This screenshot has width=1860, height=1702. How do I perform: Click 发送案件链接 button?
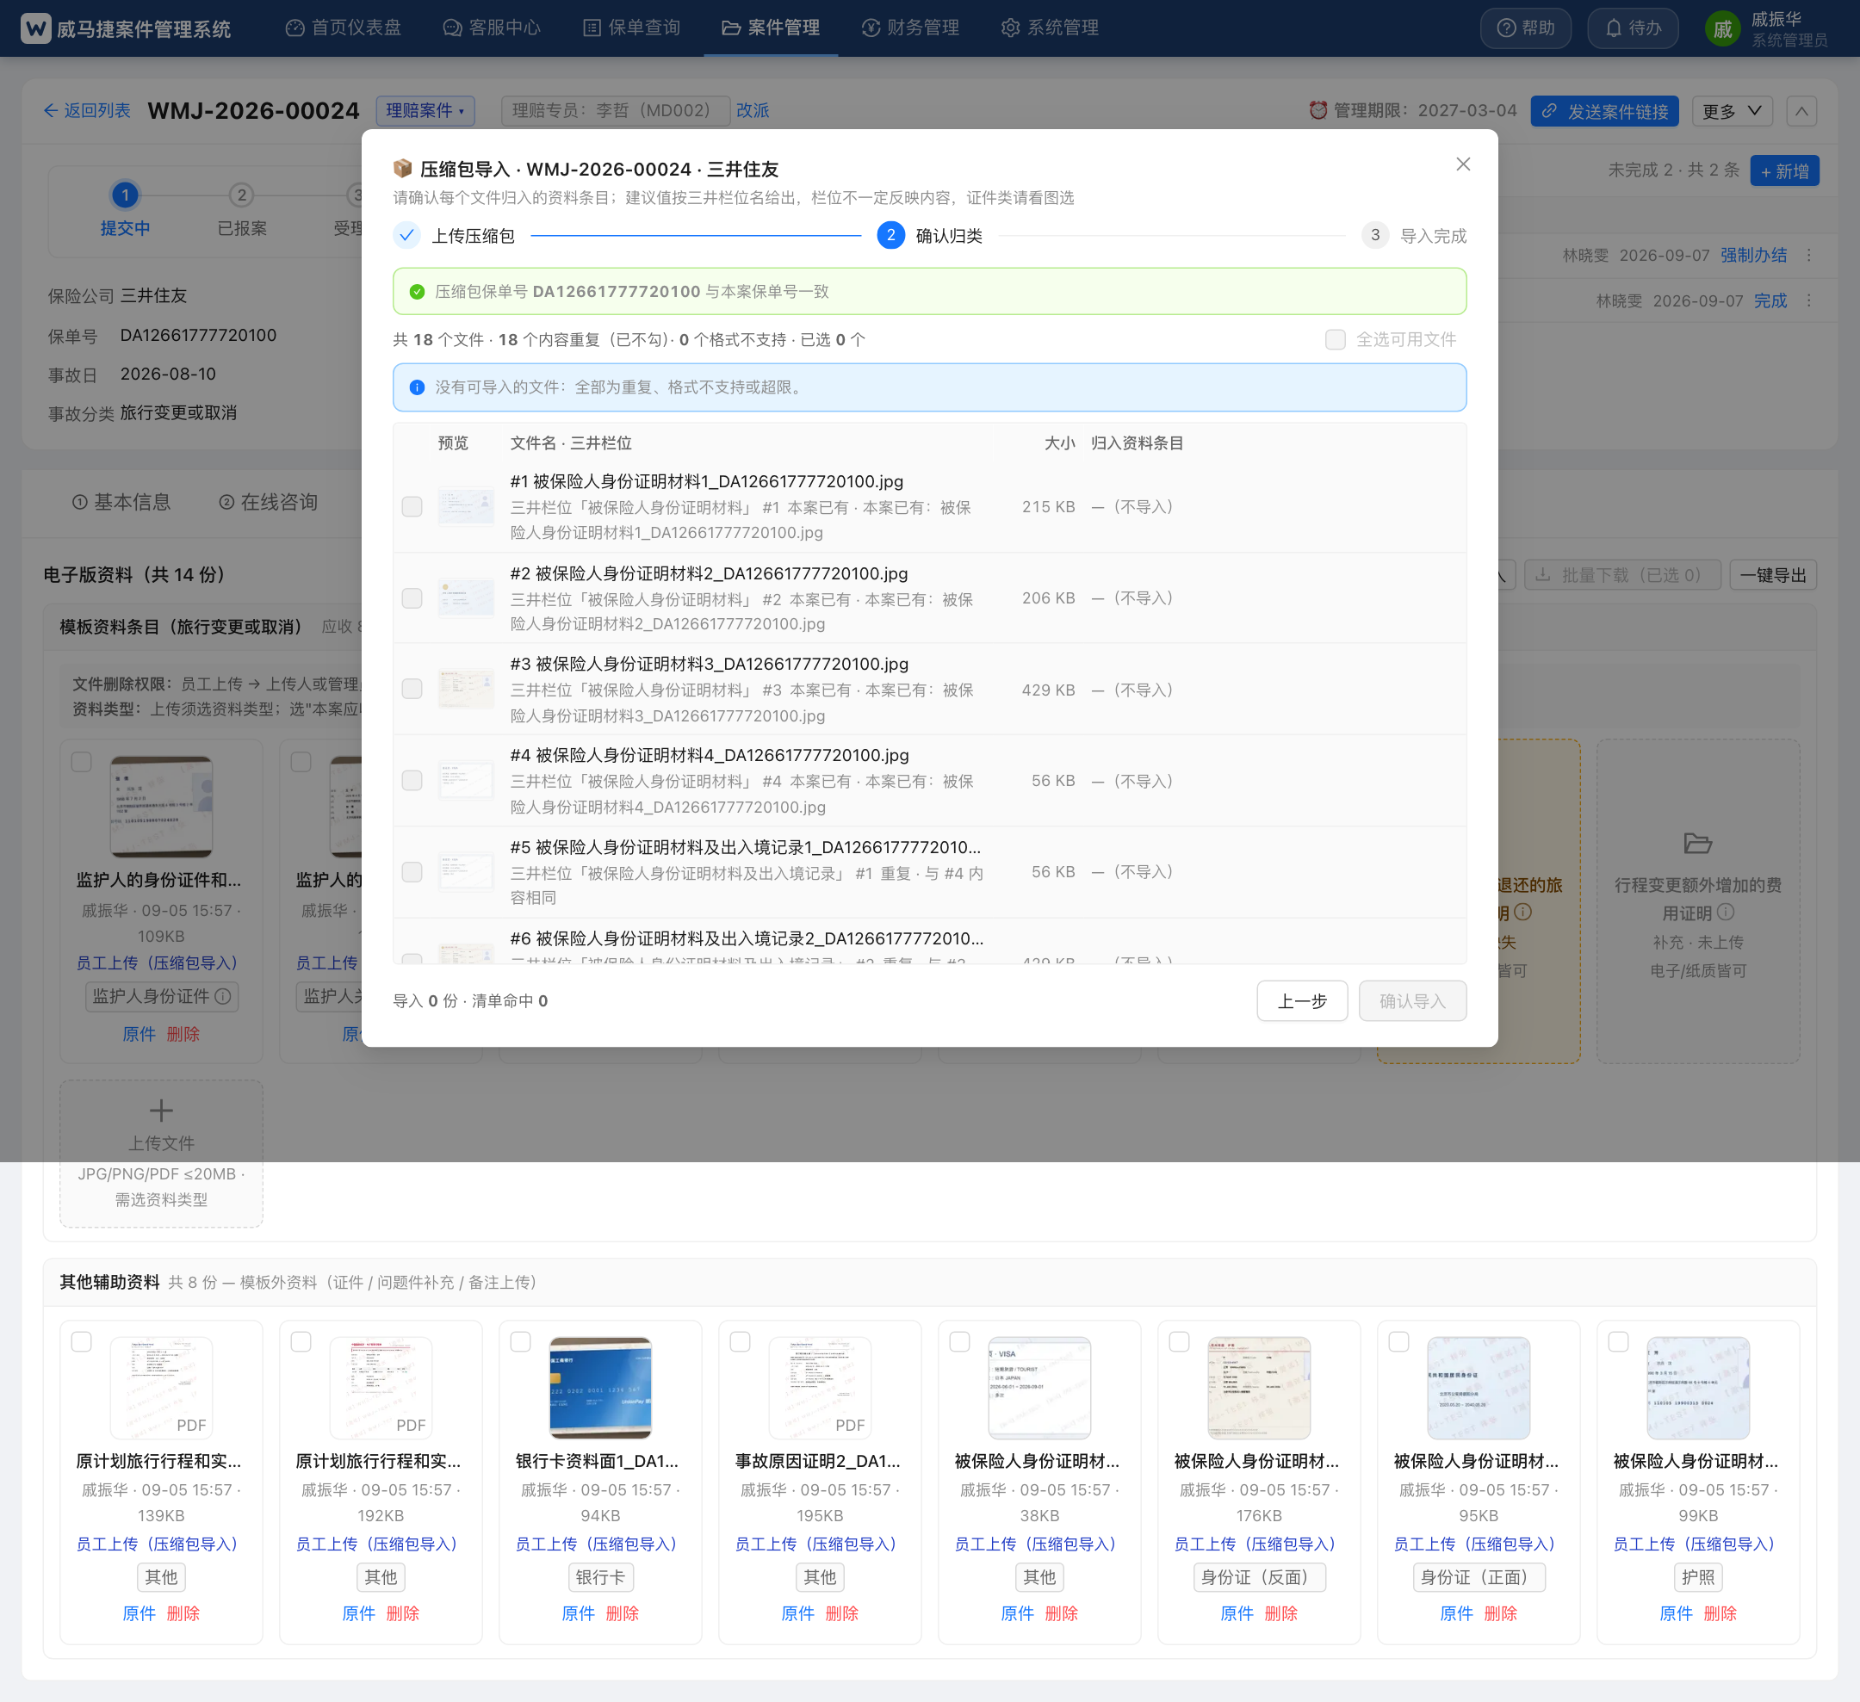click(1604, 111)
